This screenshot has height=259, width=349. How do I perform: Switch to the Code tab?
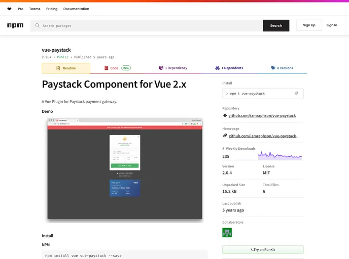[x=118, y=68]
